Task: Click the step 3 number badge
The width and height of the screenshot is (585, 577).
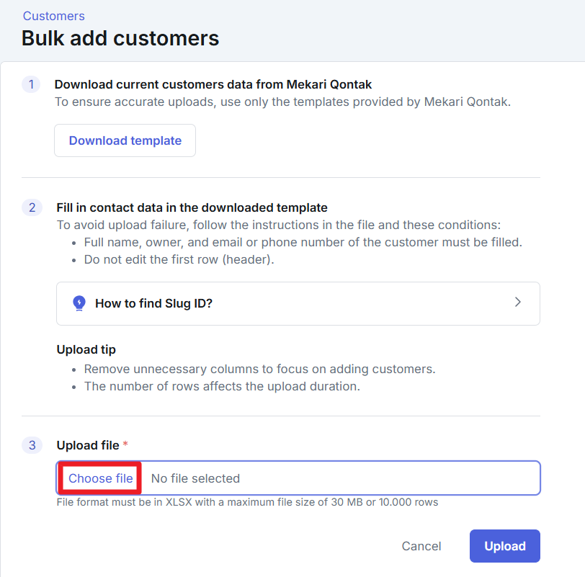Action: click(31, 445)
